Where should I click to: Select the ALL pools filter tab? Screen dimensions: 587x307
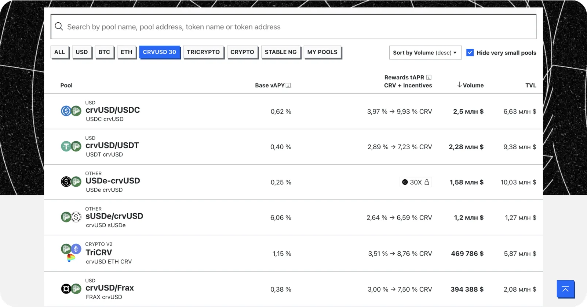click(59, 52)
